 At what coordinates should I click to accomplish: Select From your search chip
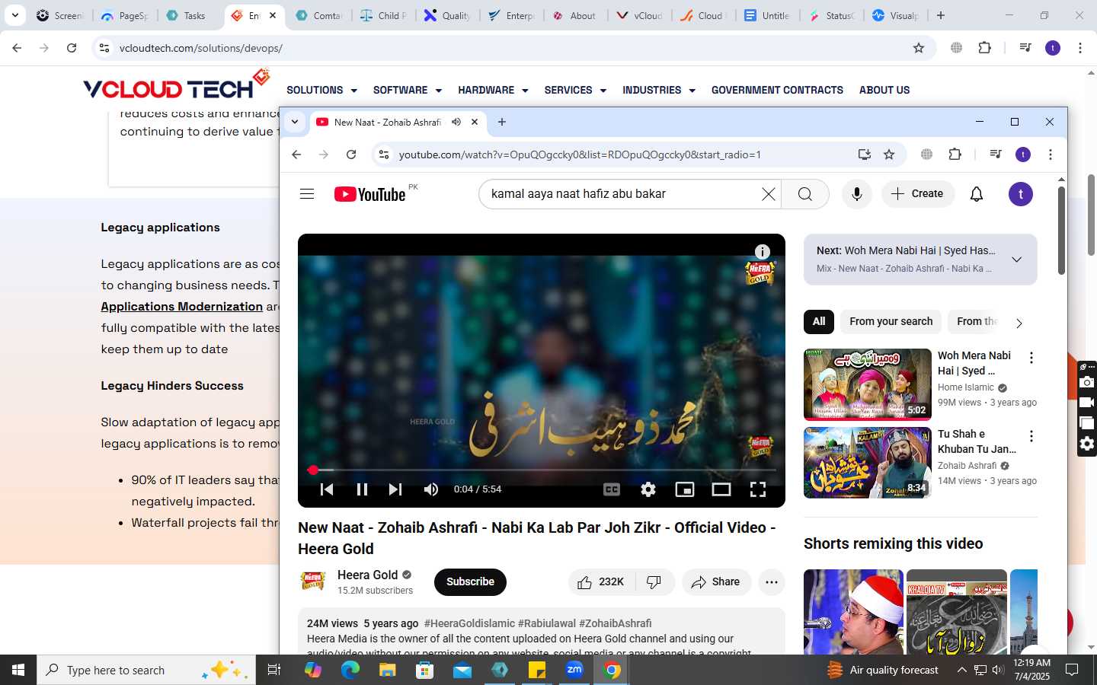coord(891,321)
